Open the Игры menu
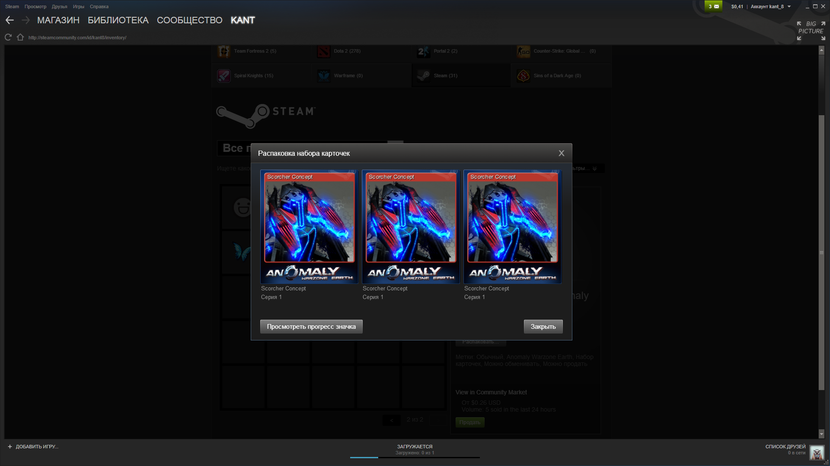The width and height of the screenshot is (830, 466). (x=78, y=6)
